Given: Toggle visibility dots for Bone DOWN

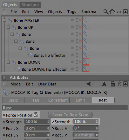Looking at the screenshot, I should click(x=77, y=62).
